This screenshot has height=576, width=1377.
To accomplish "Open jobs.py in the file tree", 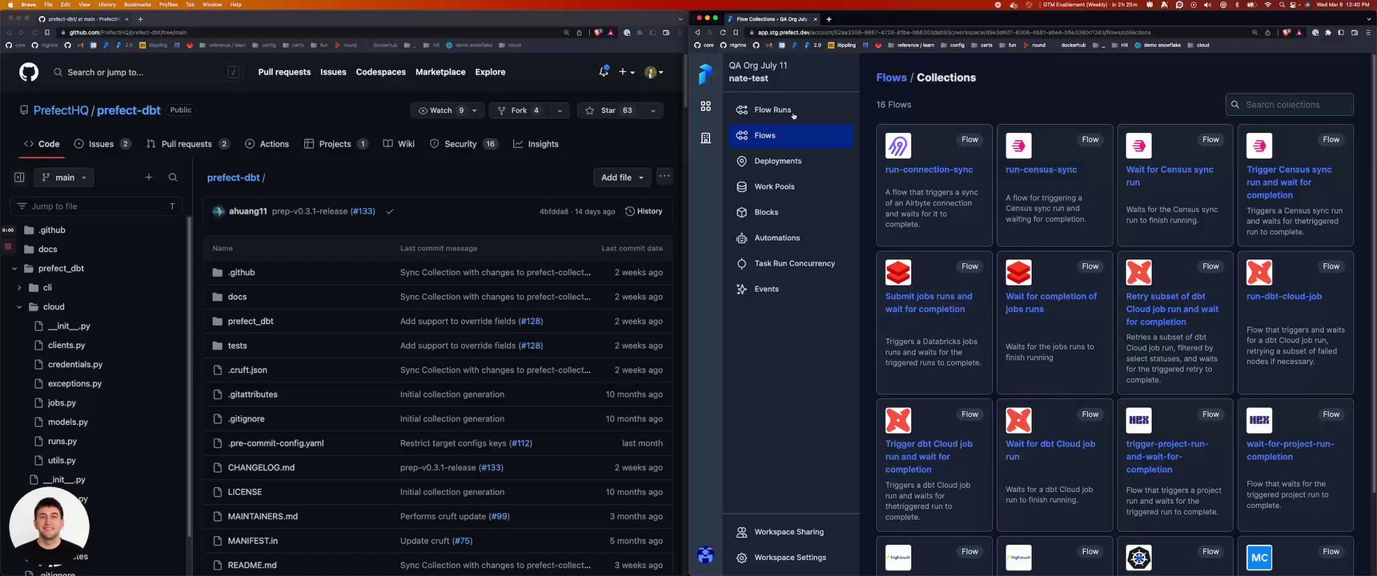I will pos(62,403).
